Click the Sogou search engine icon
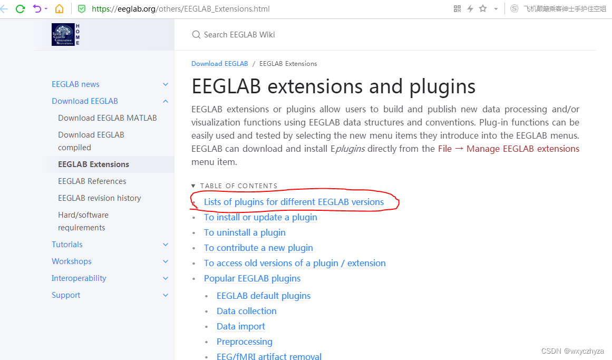The height and width of the screenshot is (360, 612). 514,8
